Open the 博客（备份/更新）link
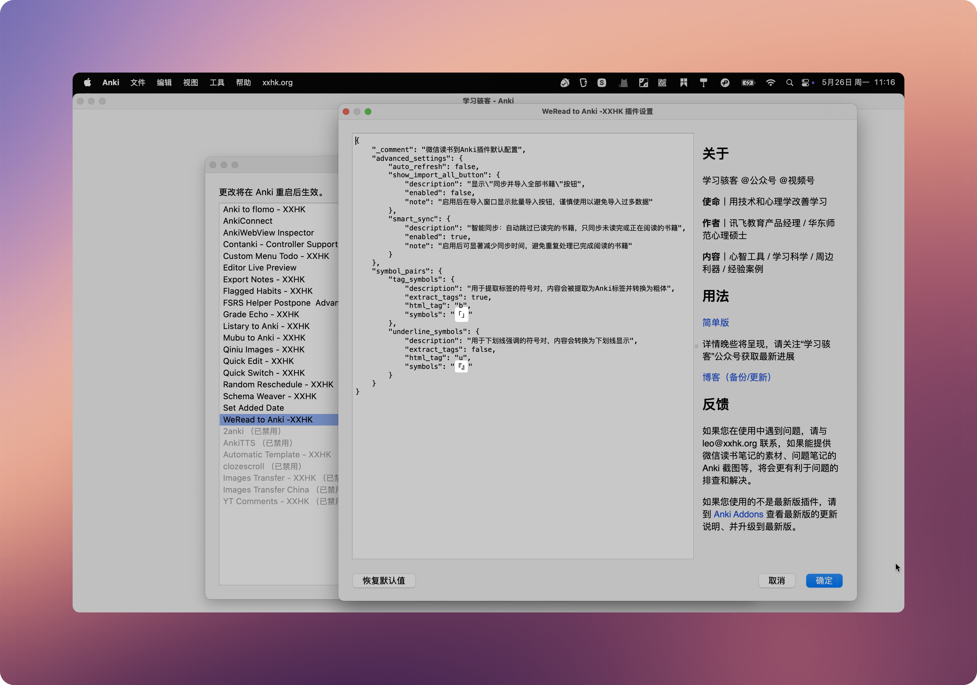The height and width of the screenshot is (685, 977). coord(736,377)
